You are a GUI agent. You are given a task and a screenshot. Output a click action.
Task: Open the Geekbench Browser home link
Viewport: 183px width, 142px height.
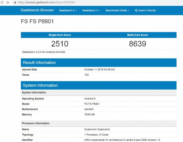click(37, 10)
